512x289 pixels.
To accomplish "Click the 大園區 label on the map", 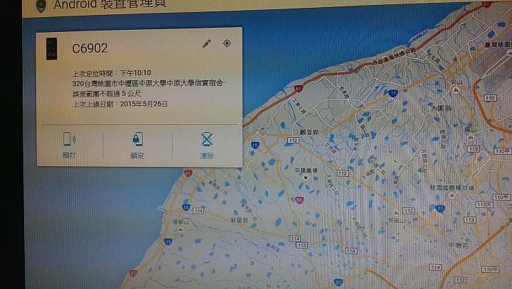I will (x=441, y=109).
